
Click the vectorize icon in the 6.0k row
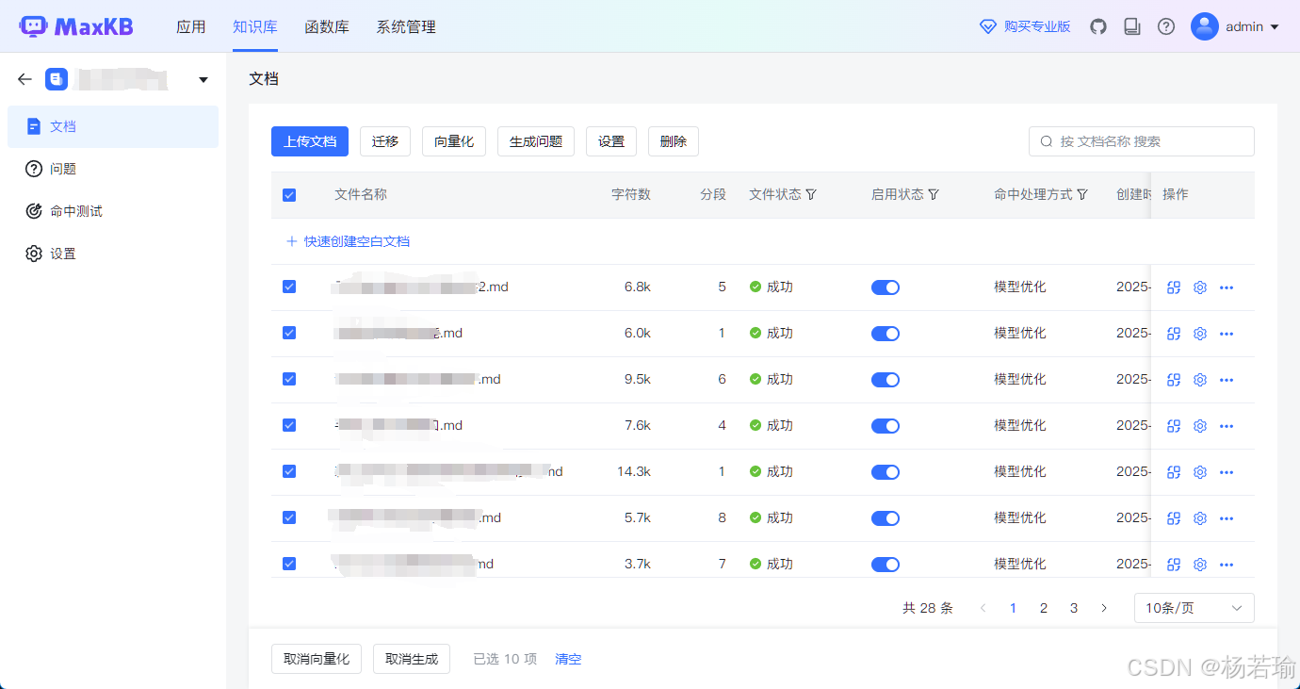pyautogui.click(x=1174, y=334)
